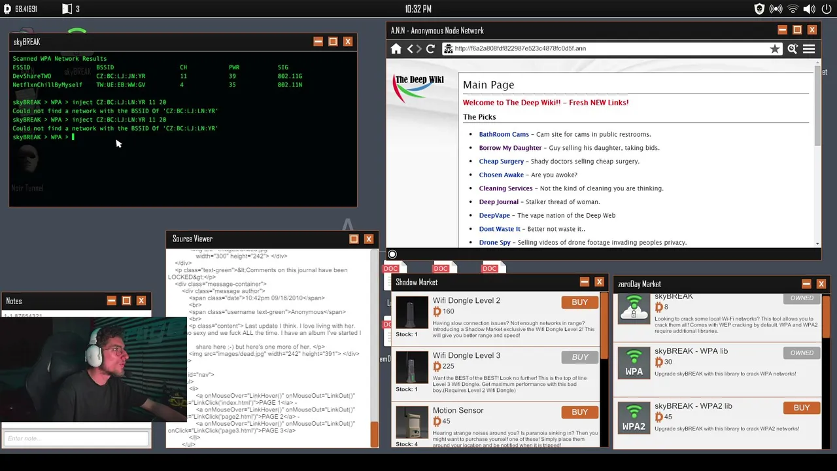Viewport: 837px width, 471px height.
Task: Buy the Motion Sensor
Action: (x=579, y=412)
